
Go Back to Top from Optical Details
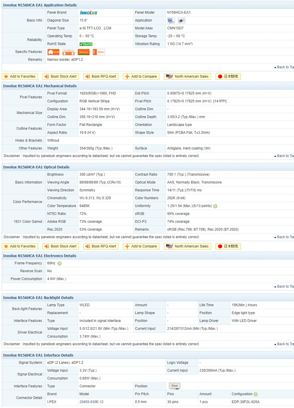click(x=284, y=237)
